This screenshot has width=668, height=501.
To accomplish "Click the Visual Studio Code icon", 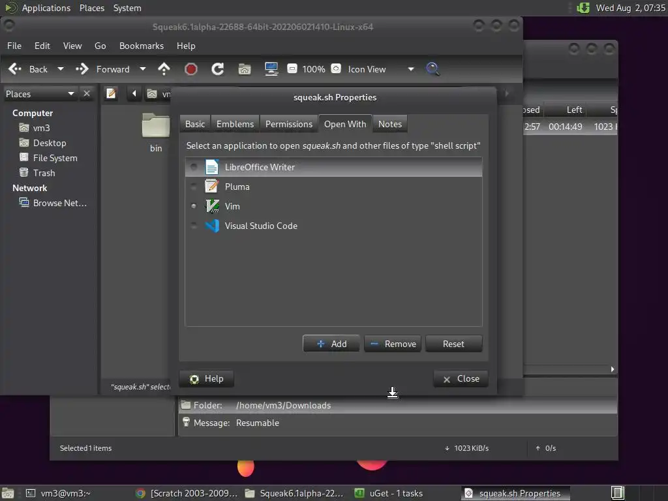I will click(x=212, y=226).
